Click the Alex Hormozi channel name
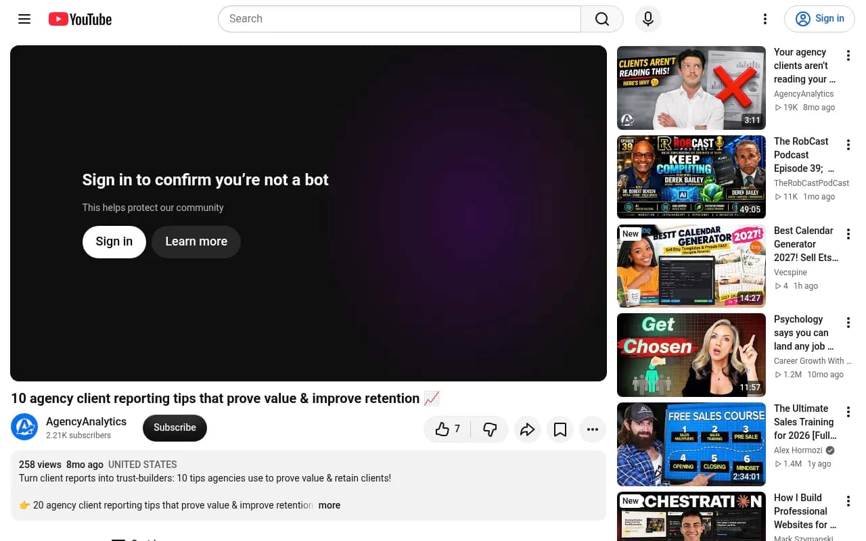Screen dimensions: 866x541 pos(798,450)
